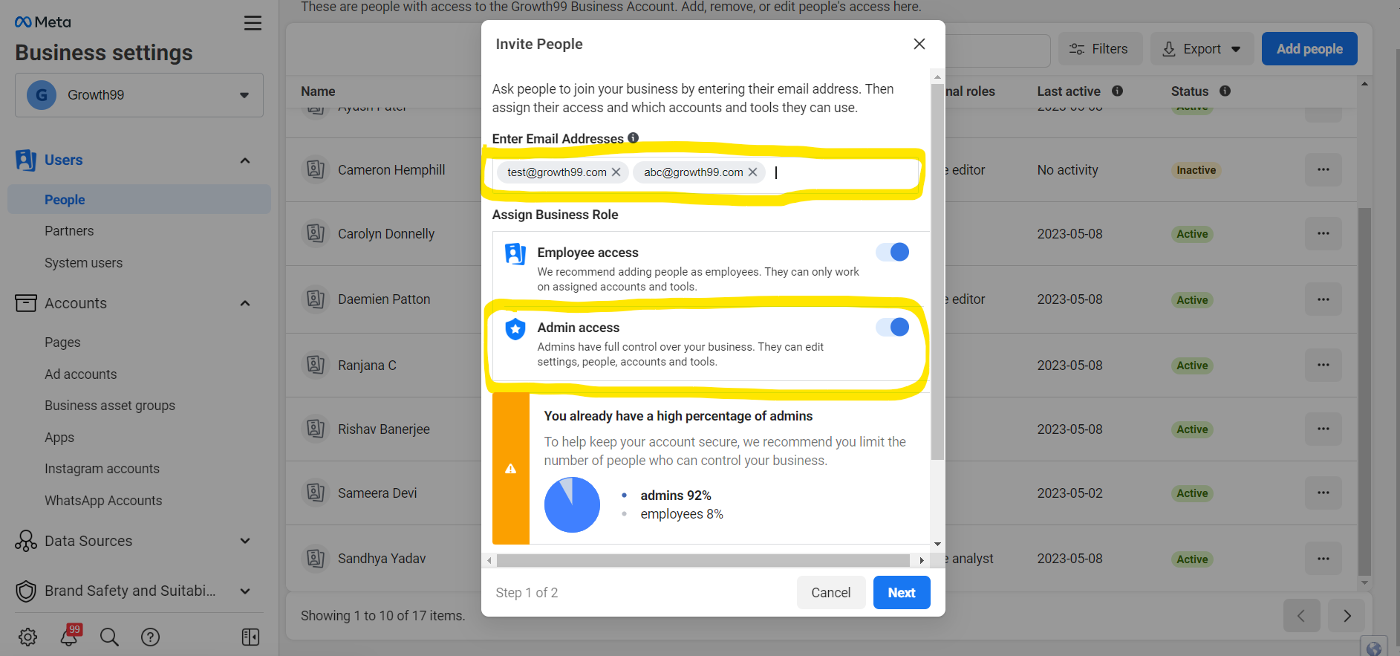The image size is (1400, 656).
Task: Click Rishav Banerjee name
Action: [x=384, y=429]
